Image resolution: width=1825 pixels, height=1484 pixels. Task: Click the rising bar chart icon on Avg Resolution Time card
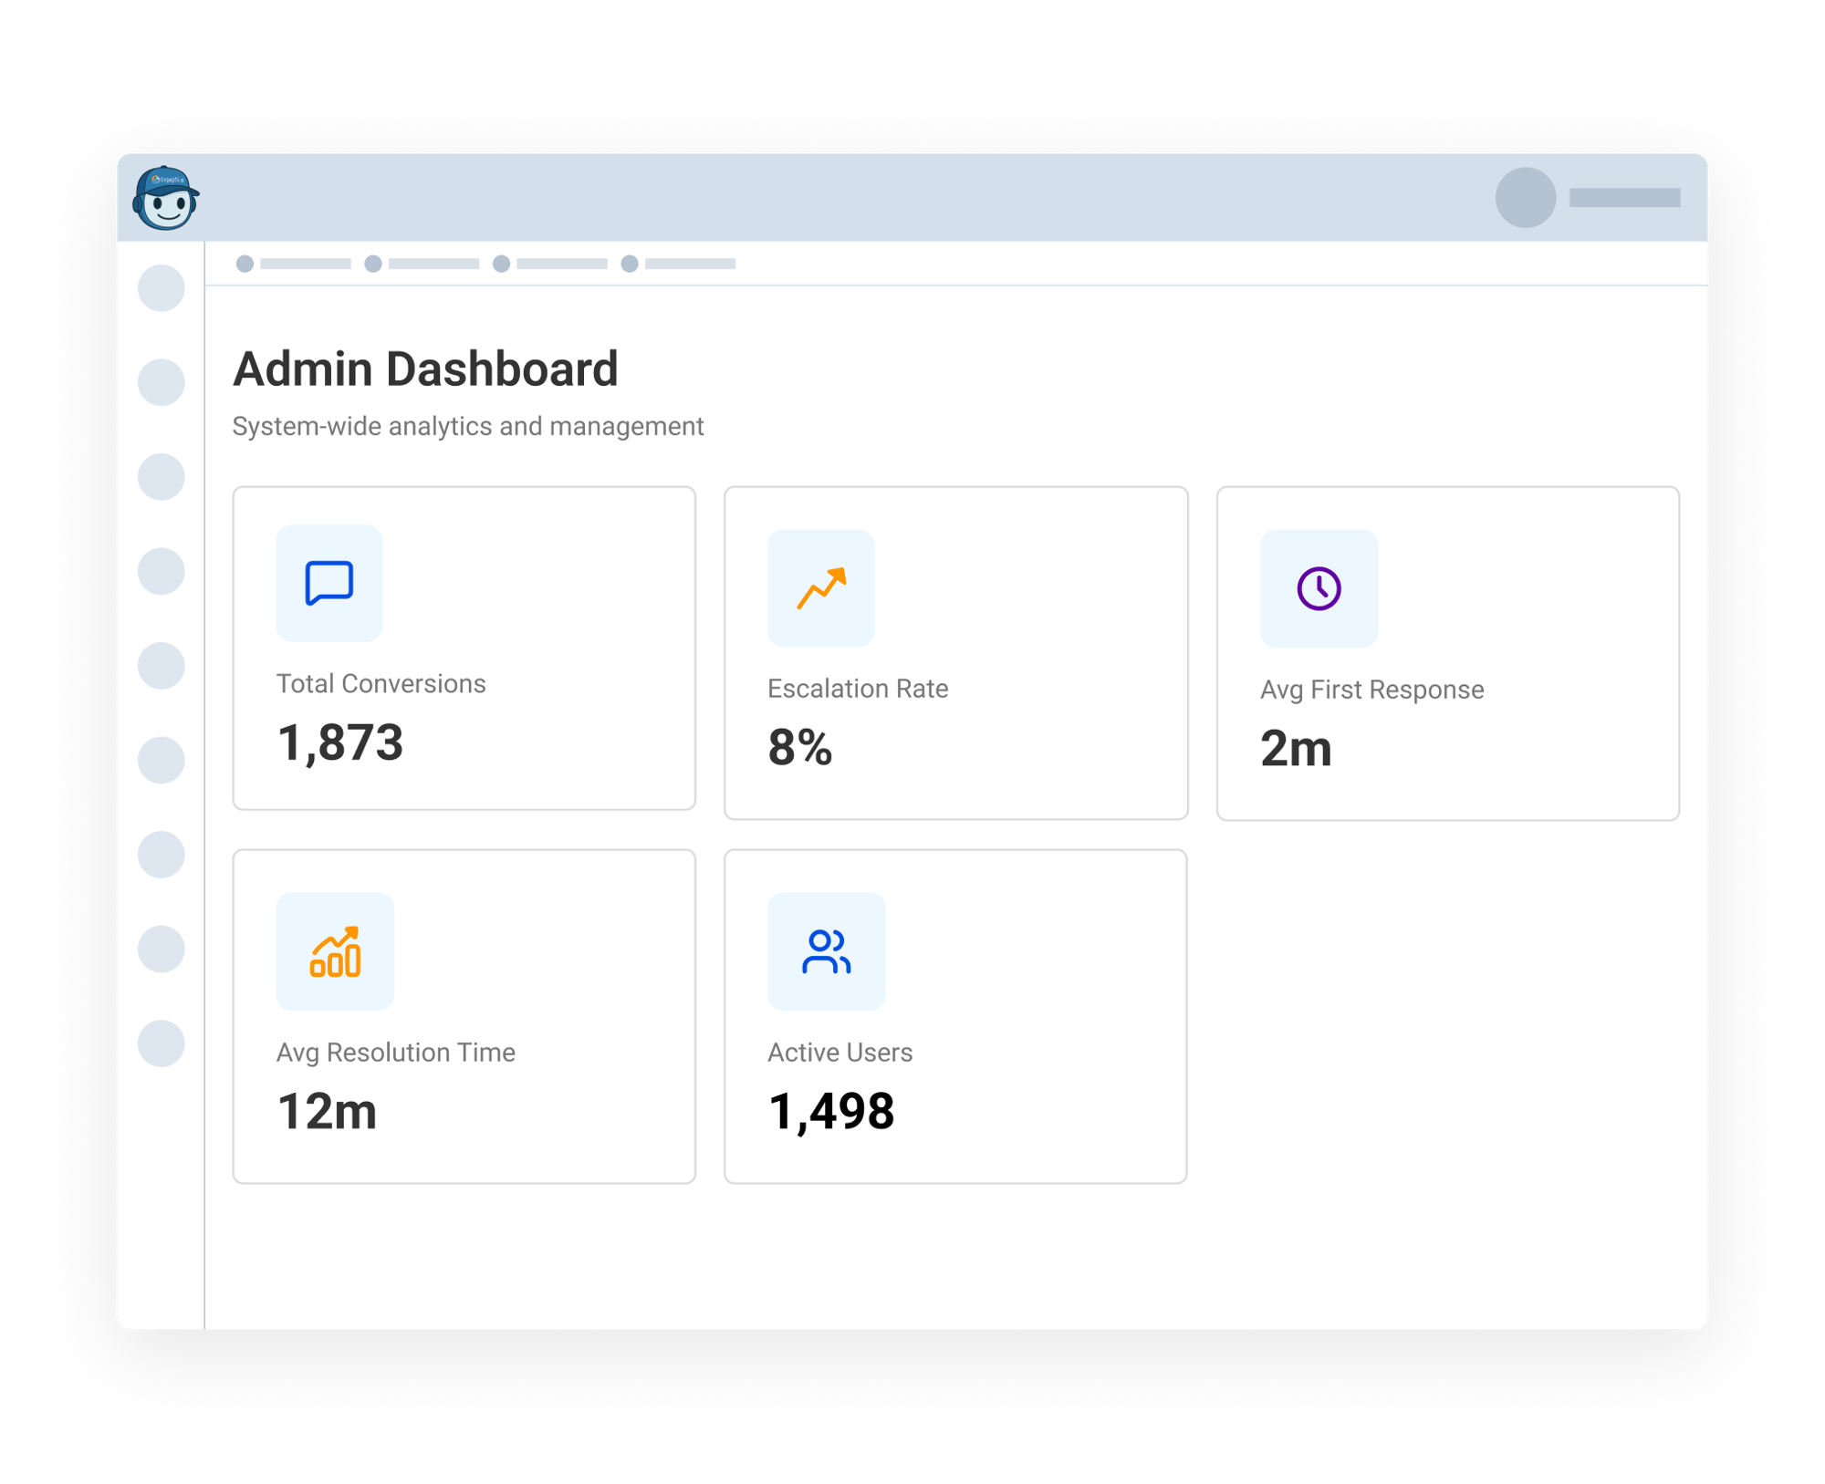334,951
